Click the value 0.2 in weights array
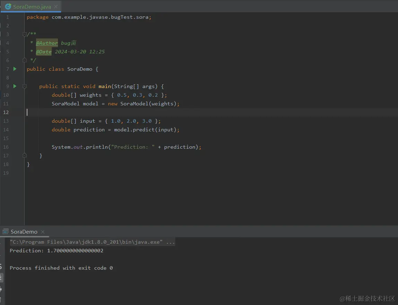The image size is (398, 305). (153, 95)
